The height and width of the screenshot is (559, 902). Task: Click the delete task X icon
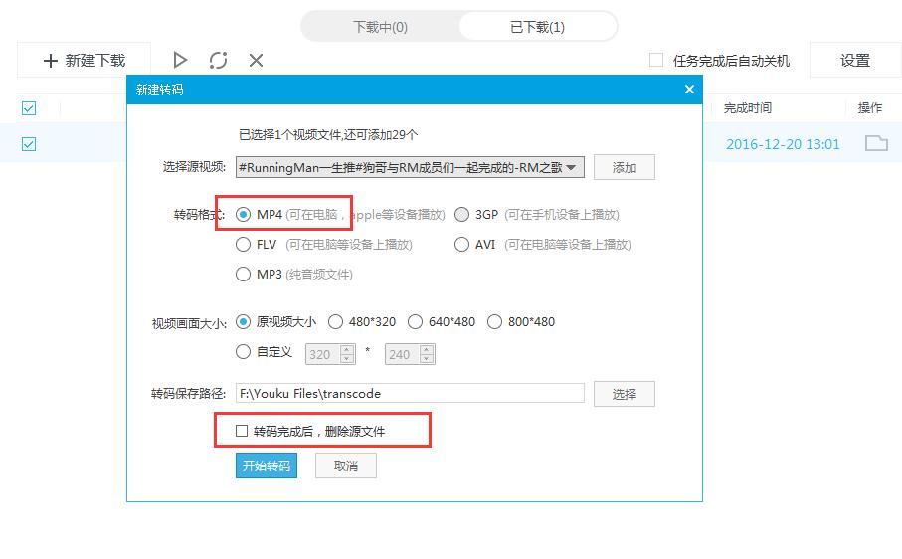[x=256, y=61]
